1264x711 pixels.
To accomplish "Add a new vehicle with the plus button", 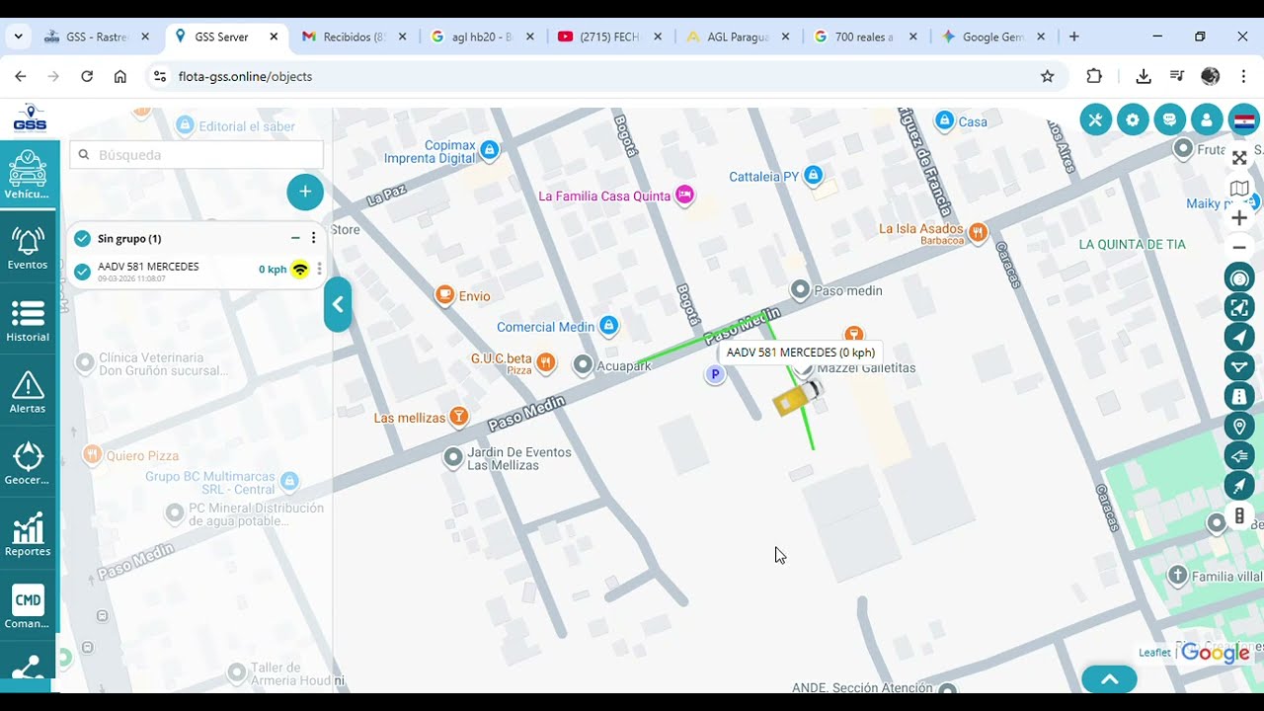I will (x=305, y=192).
